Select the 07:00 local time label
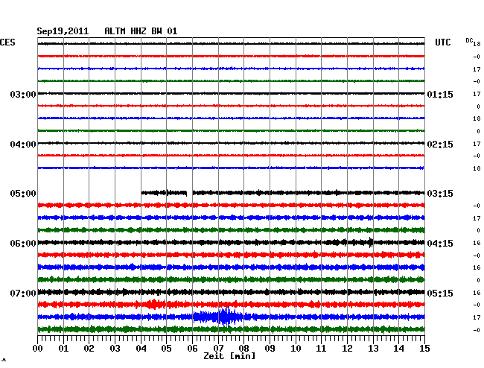Screen dimensions: 484x368 [x=23, y=293]
